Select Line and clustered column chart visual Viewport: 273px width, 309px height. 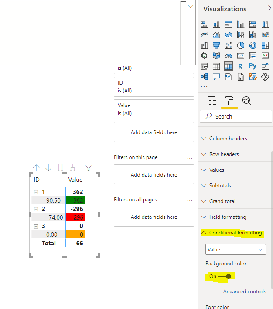253,35
